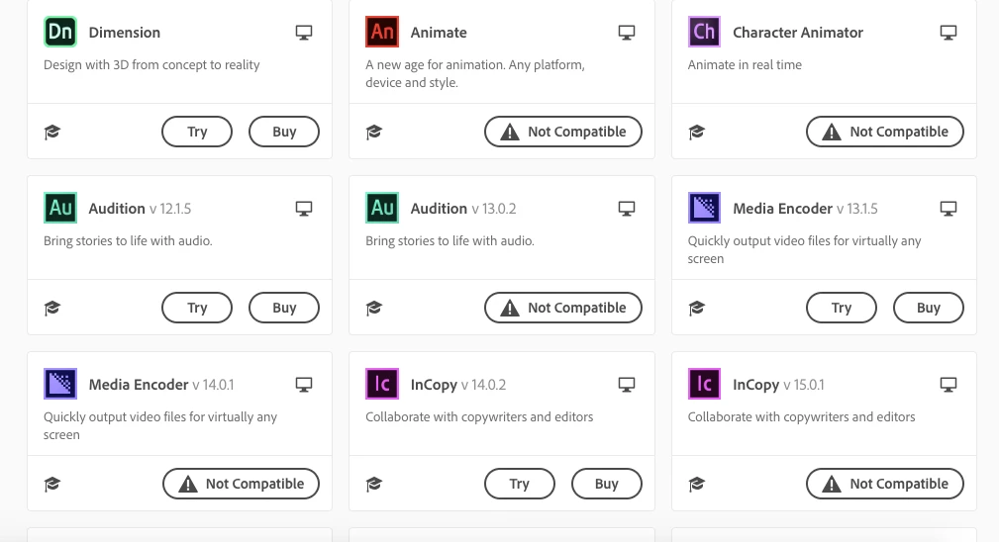The image size is (999, 542).
Task: Select the Character Animator title text
Action: click(798, 33)
